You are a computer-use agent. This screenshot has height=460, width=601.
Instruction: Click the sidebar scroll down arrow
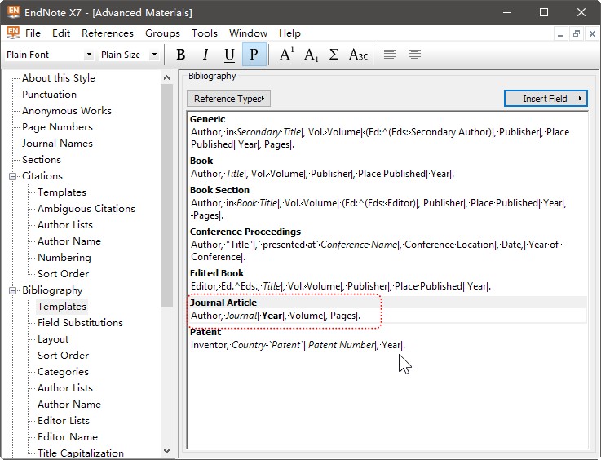[x=167, y=451]
